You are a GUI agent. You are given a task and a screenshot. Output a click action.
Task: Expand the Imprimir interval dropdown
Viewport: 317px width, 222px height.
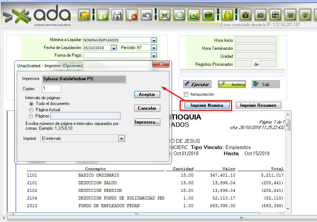coord(121,138)
